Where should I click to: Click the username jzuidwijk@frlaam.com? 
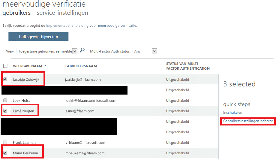83,80
